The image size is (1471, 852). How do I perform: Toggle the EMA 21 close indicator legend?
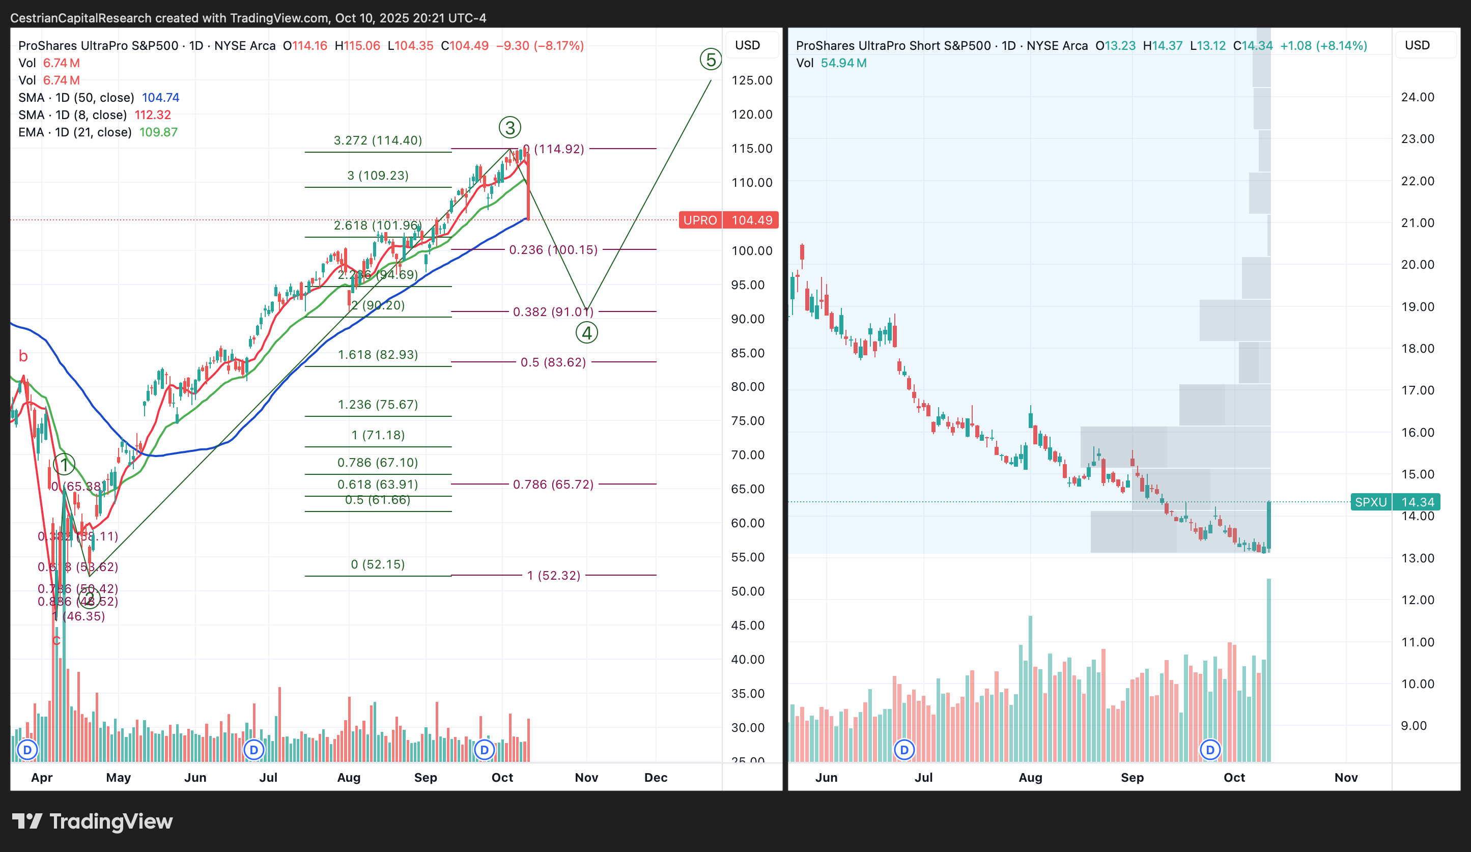pyautogui.click(x=75, y=132)
